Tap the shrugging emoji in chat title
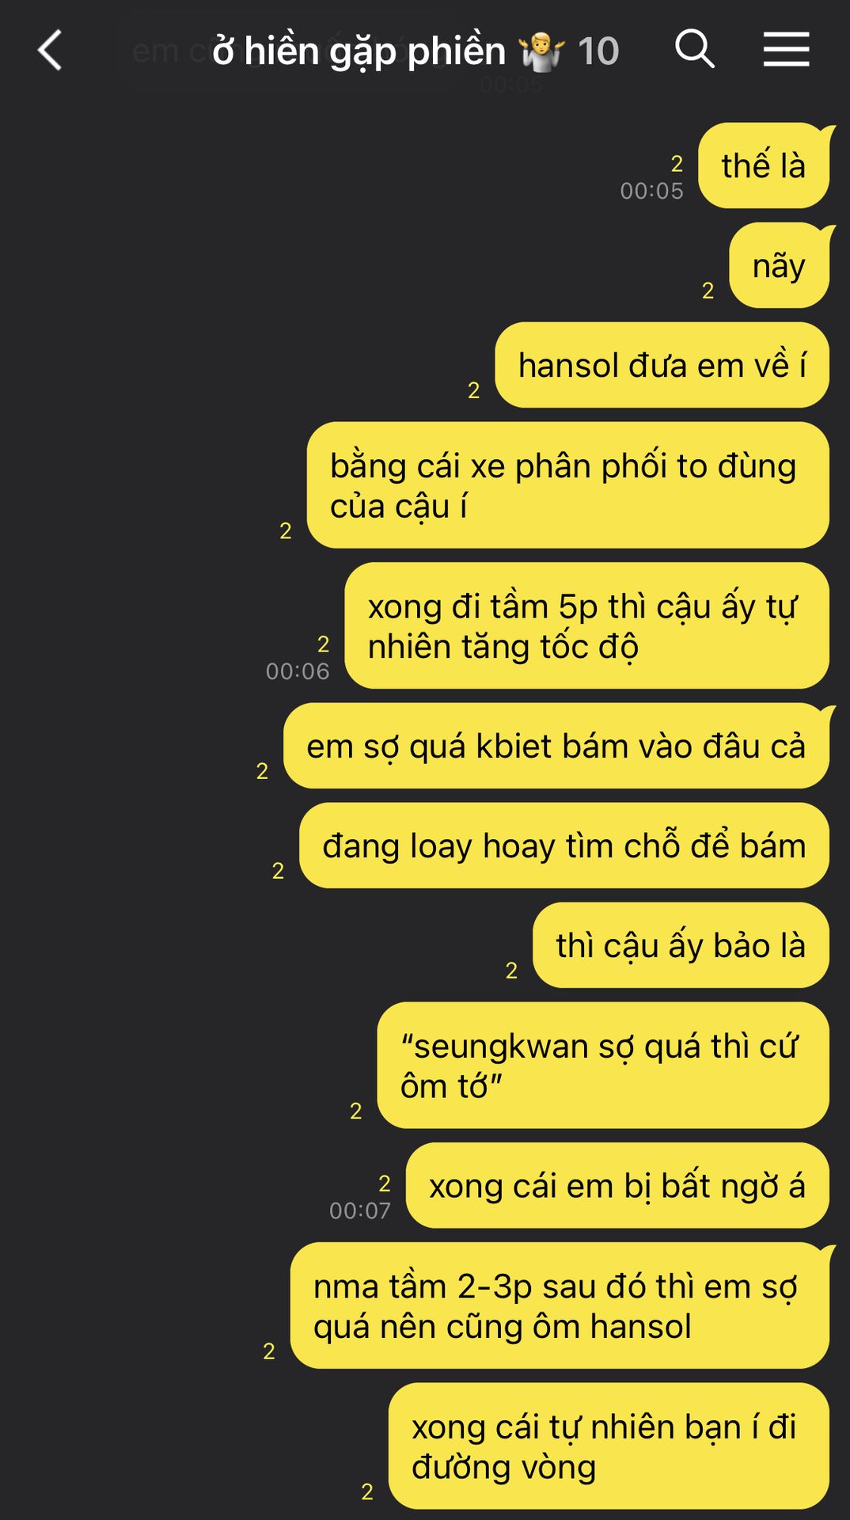The height and width of the screenshot is (1520, 850). click(x=541, y=51)
